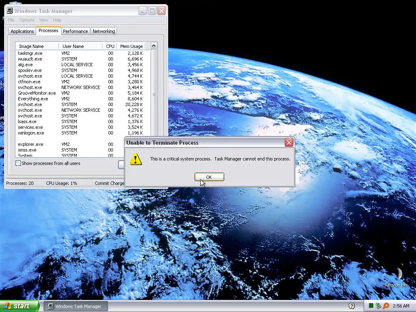Click the orange magnifier Everything tray icon
The image size is (416, 312).
386,306
